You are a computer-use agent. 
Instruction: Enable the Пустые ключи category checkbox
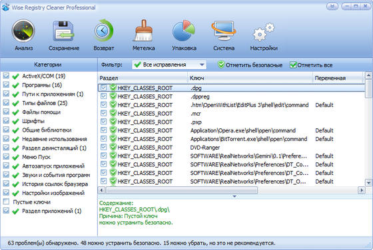tap(6, 202)
